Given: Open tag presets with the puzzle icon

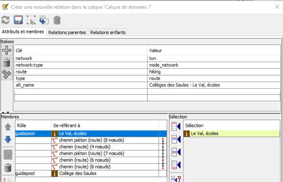Looking at the screenshot, I should click(x=7, y=74).
